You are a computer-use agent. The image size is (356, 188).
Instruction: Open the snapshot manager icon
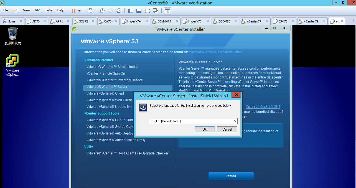(x=119, y=11)
